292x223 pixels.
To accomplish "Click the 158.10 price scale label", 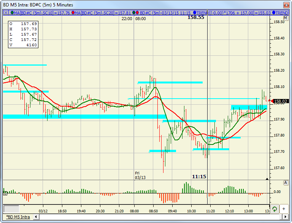I will click(x=279, y=87).
